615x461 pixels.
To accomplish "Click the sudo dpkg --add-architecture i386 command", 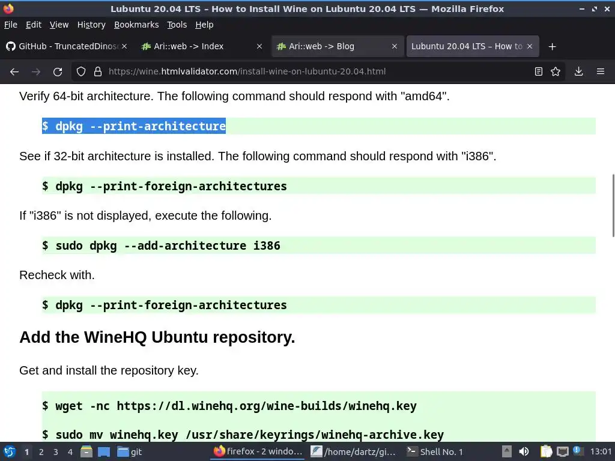I will pos(161,246).
